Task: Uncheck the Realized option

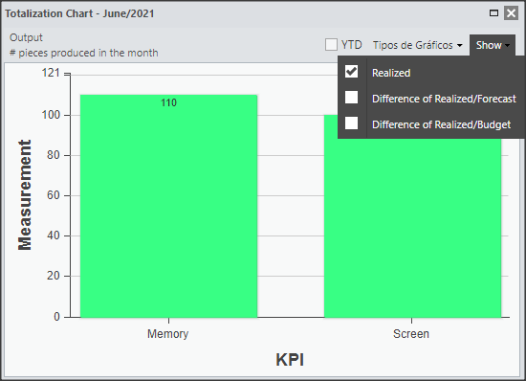Action: tap(351, 72)
